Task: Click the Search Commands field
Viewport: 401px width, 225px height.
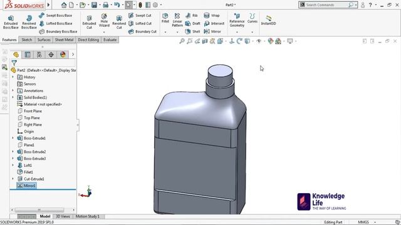Action: (x=328, y=5)
